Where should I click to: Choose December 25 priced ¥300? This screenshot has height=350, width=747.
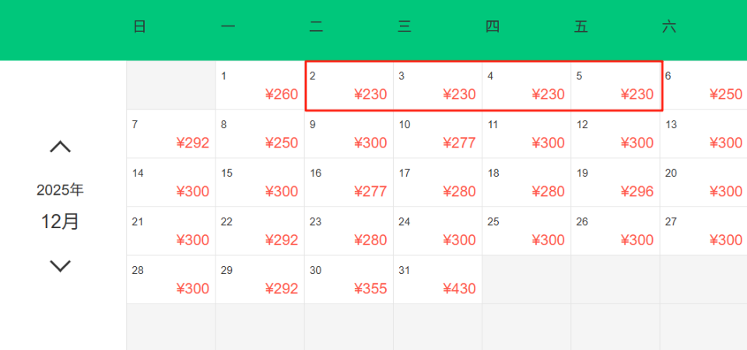526,230
